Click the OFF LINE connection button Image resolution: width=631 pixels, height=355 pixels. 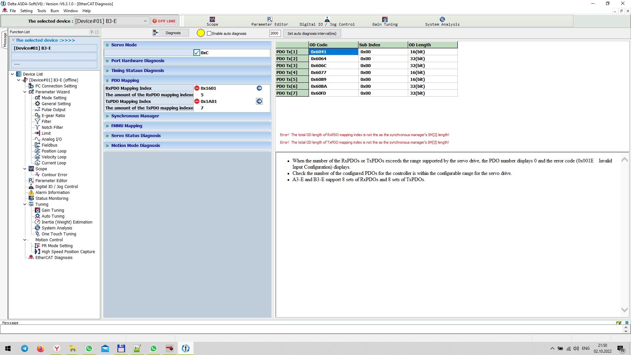click(x=164, y=21)
